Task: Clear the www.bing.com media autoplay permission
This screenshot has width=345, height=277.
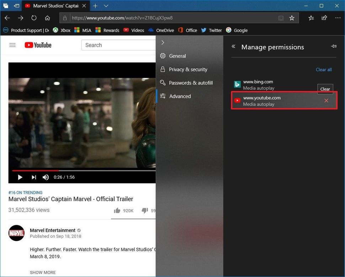Action: [325, 89]
